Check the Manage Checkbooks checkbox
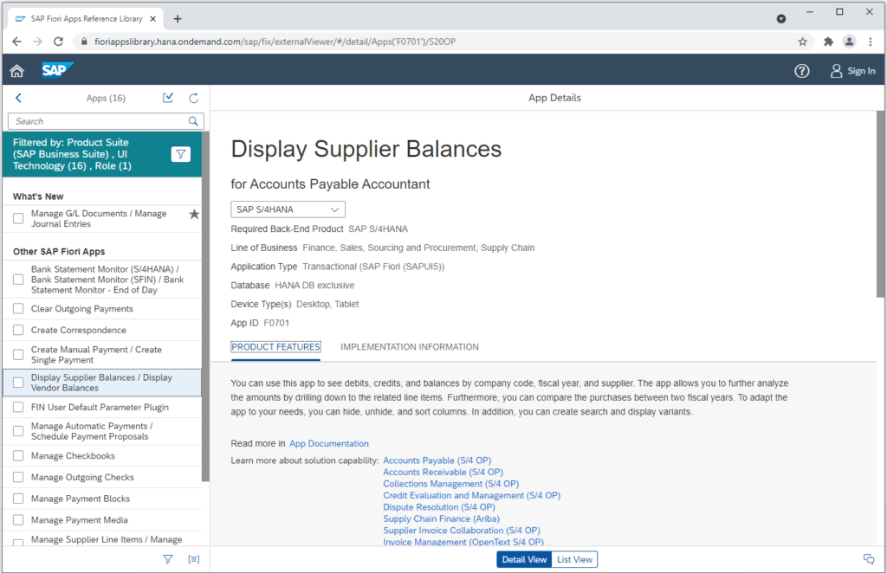 coord(18,455)
